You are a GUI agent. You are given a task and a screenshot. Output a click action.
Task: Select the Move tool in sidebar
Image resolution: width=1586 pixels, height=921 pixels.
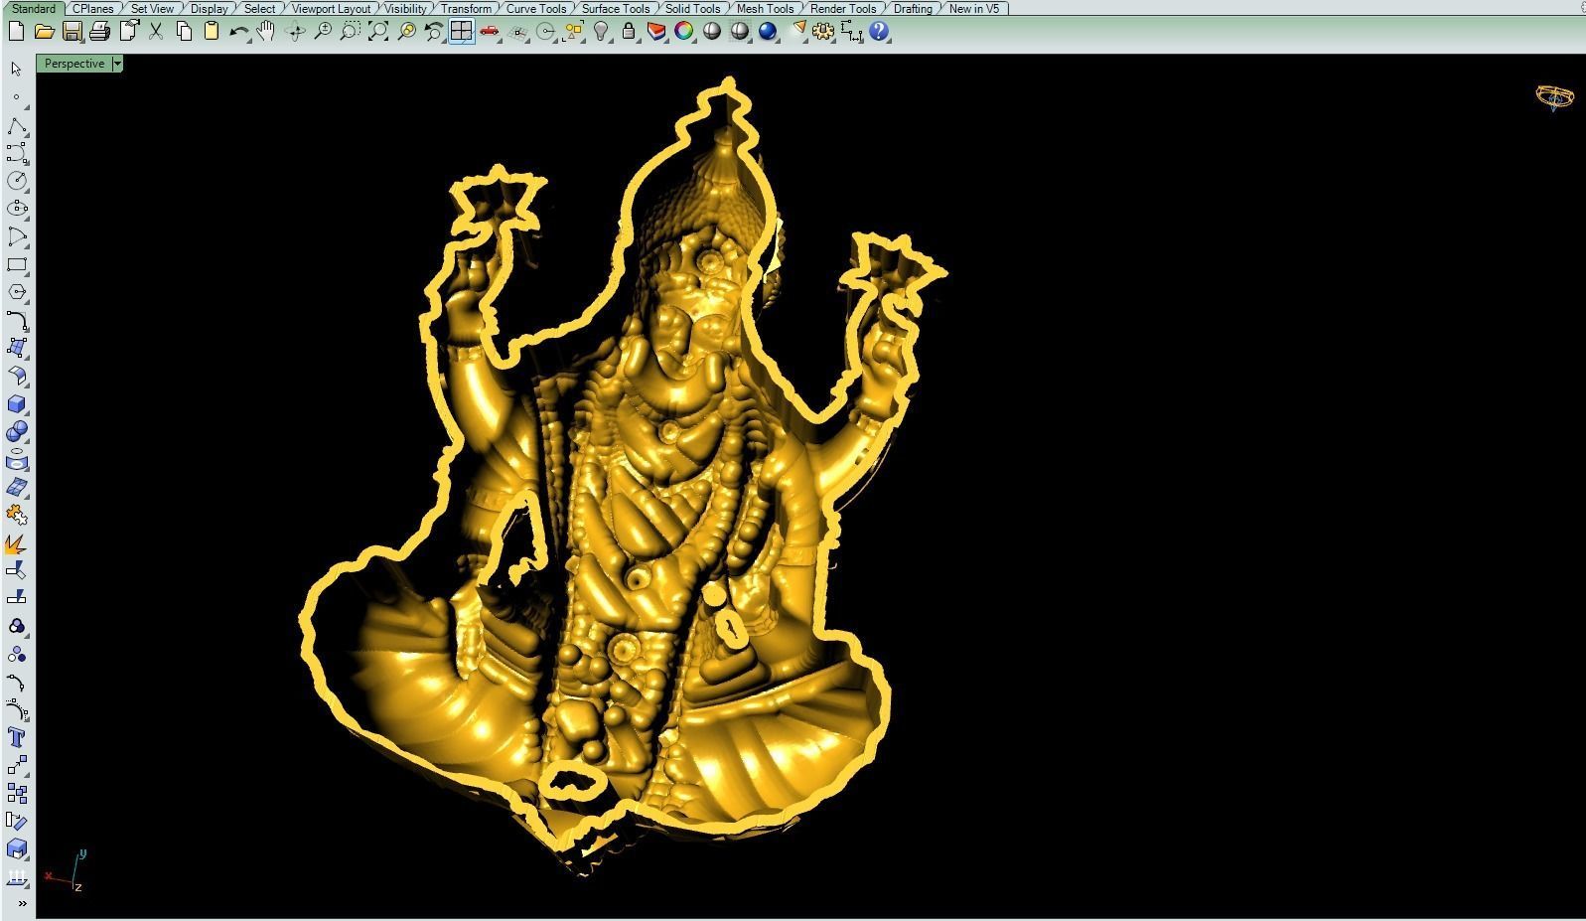17,765
